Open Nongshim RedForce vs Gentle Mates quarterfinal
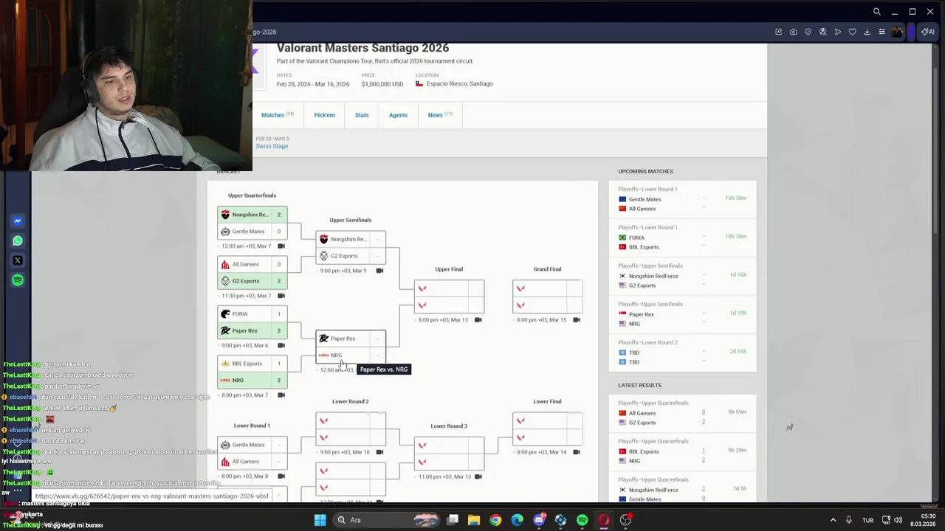Screen dimensions: 945x531 click(252, 223)
